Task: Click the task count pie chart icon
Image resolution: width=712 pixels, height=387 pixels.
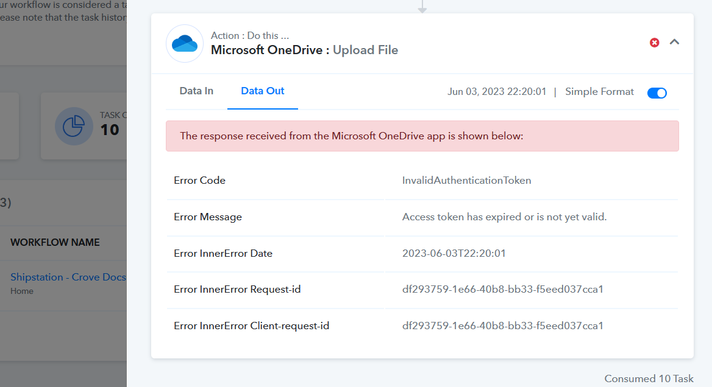Action: [x=74, y=126]
